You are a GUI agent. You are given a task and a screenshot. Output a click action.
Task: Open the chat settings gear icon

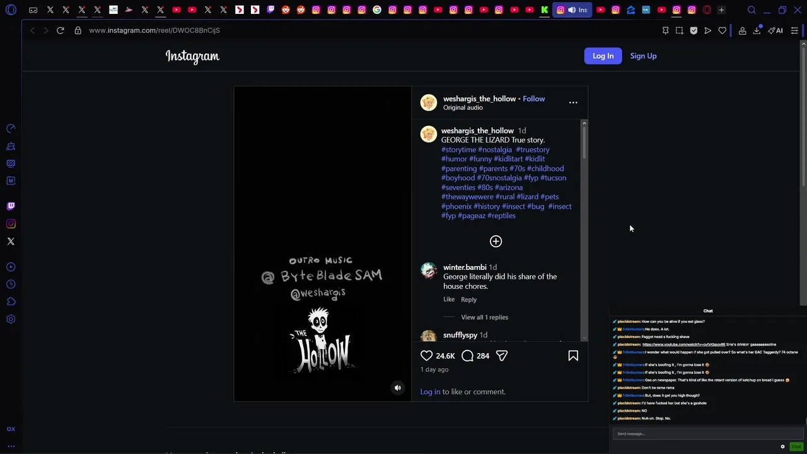pos(782,447)
